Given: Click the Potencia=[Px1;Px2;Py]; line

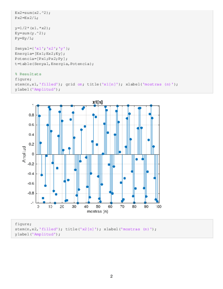Looking at the screenshot, I should (x=41, y=59).
